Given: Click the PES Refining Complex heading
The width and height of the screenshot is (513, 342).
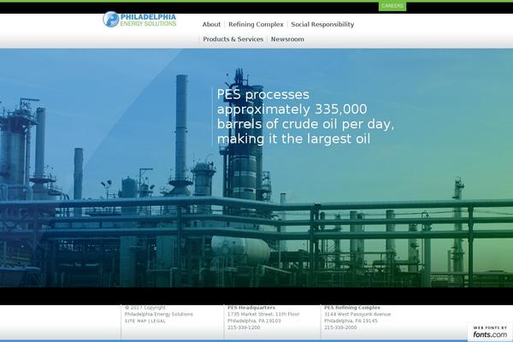Looking at the screenshot, I should (352, 308).
